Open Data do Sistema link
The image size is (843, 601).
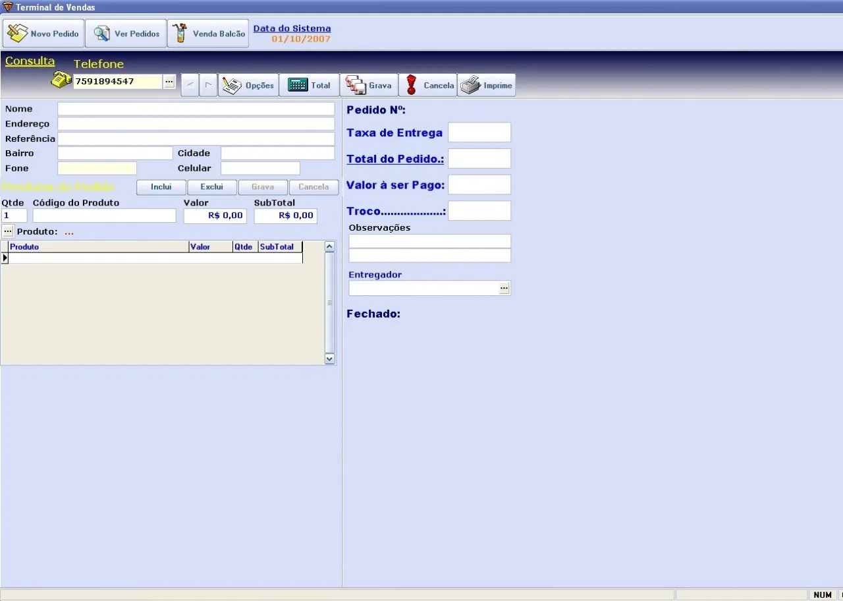(292, 28)
